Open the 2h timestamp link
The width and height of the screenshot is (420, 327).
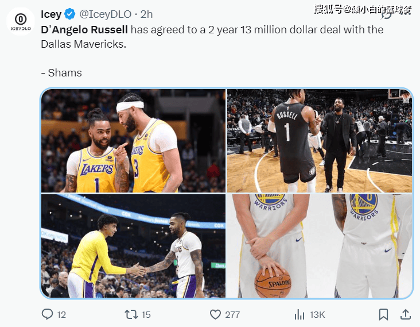point(146,13)
